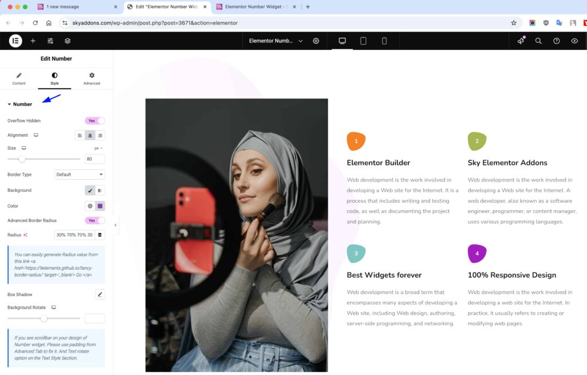
Task: Click the empty Background Rotate value field
Action: pyautogui.click(x=95, y=318)
